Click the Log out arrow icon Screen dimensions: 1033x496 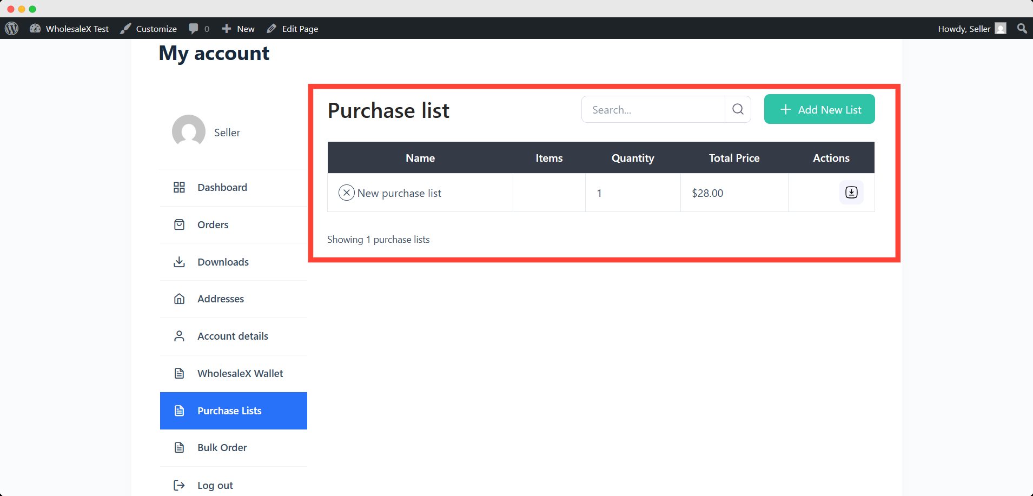[x=179, y=485]
